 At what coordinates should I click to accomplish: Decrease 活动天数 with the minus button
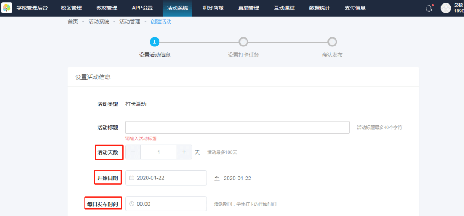[x=133, y=152]
